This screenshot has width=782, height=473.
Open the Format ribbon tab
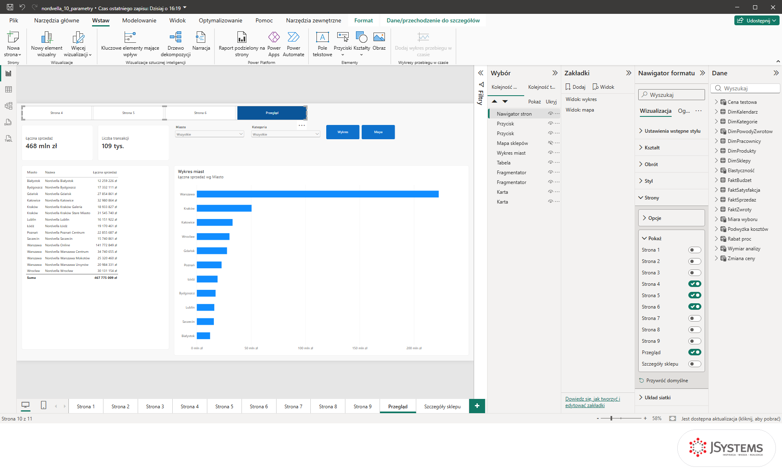click(x=363, y=20)
